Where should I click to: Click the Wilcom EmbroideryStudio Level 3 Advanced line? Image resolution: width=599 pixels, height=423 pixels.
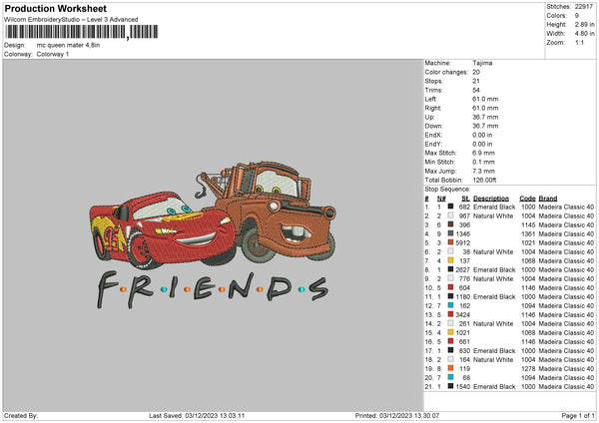coord(71,20)
